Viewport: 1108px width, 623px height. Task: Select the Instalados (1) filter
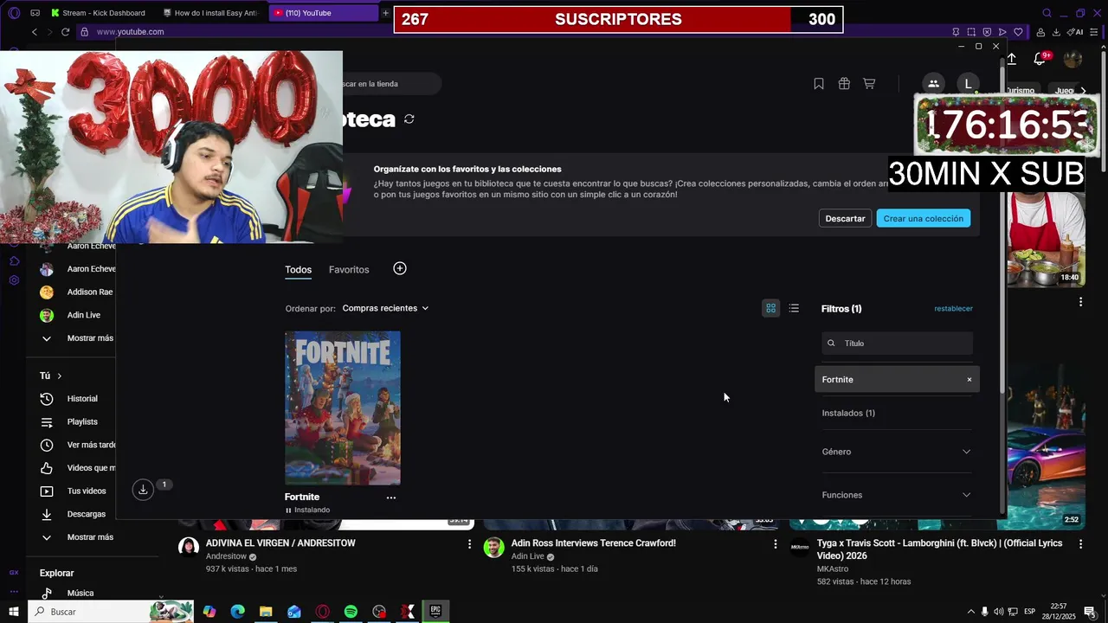point(848,414)
